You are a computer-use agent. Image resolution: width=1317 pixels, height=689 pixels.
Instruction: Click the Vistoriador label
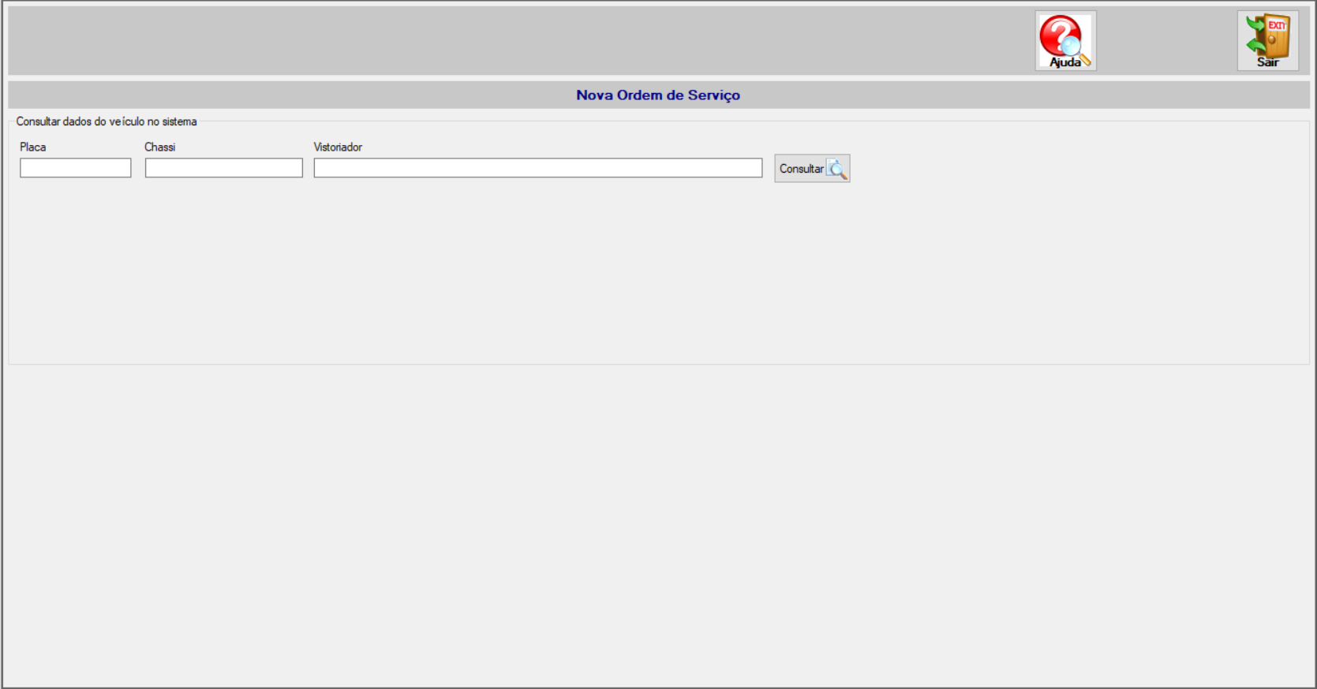tap(338, 147)
